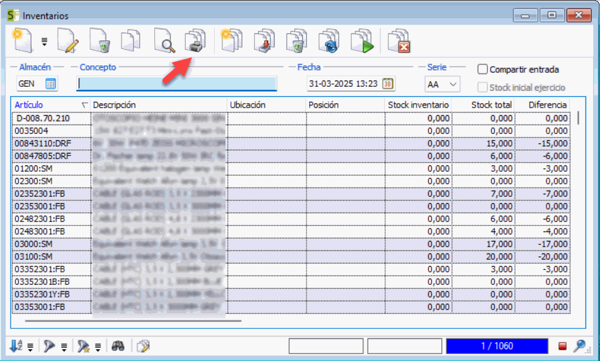Open the Almacén selector grid icon
The height and width of the screenshot is (361, 600).
pyautogui.click(x=50, y=84)
